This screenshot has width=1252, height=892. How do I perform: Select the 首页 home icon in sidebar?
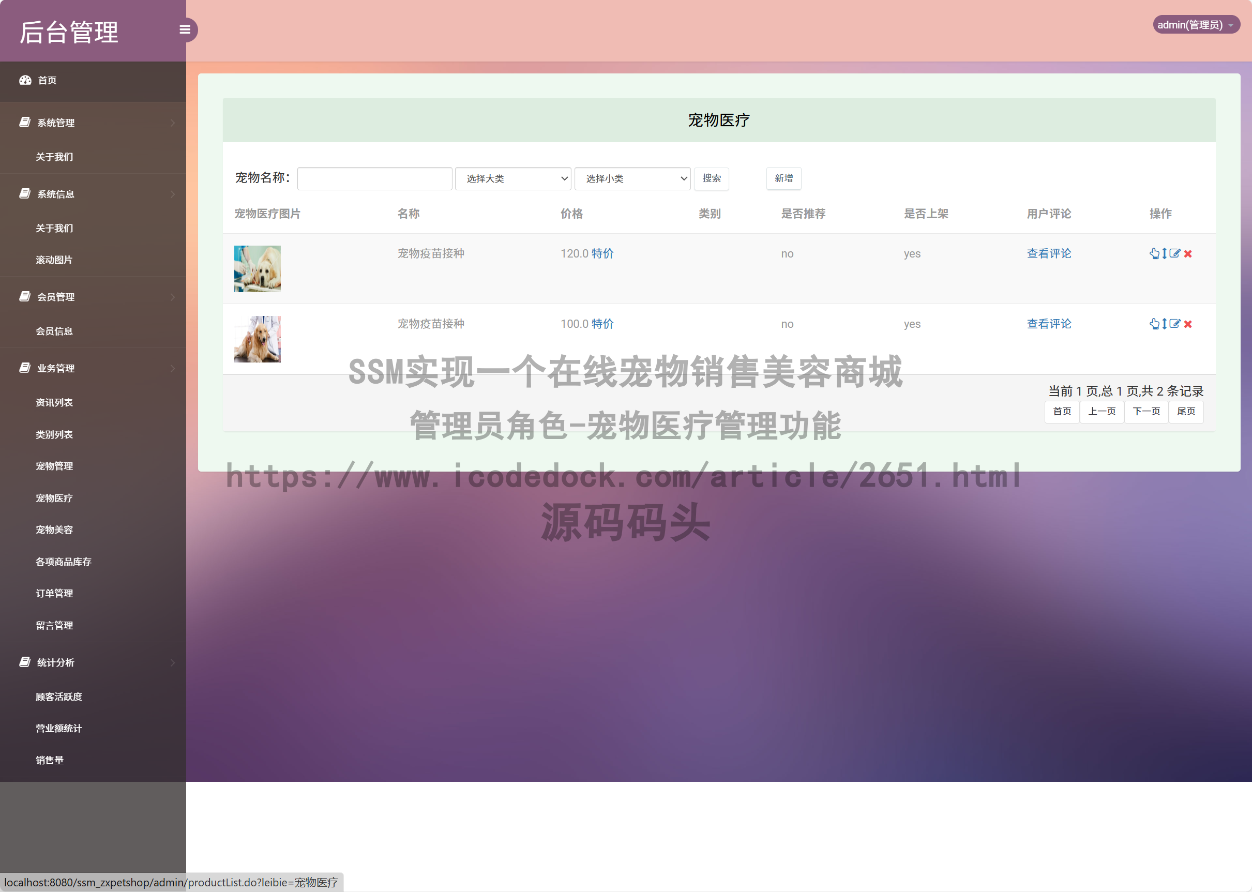tap(25, 80)
